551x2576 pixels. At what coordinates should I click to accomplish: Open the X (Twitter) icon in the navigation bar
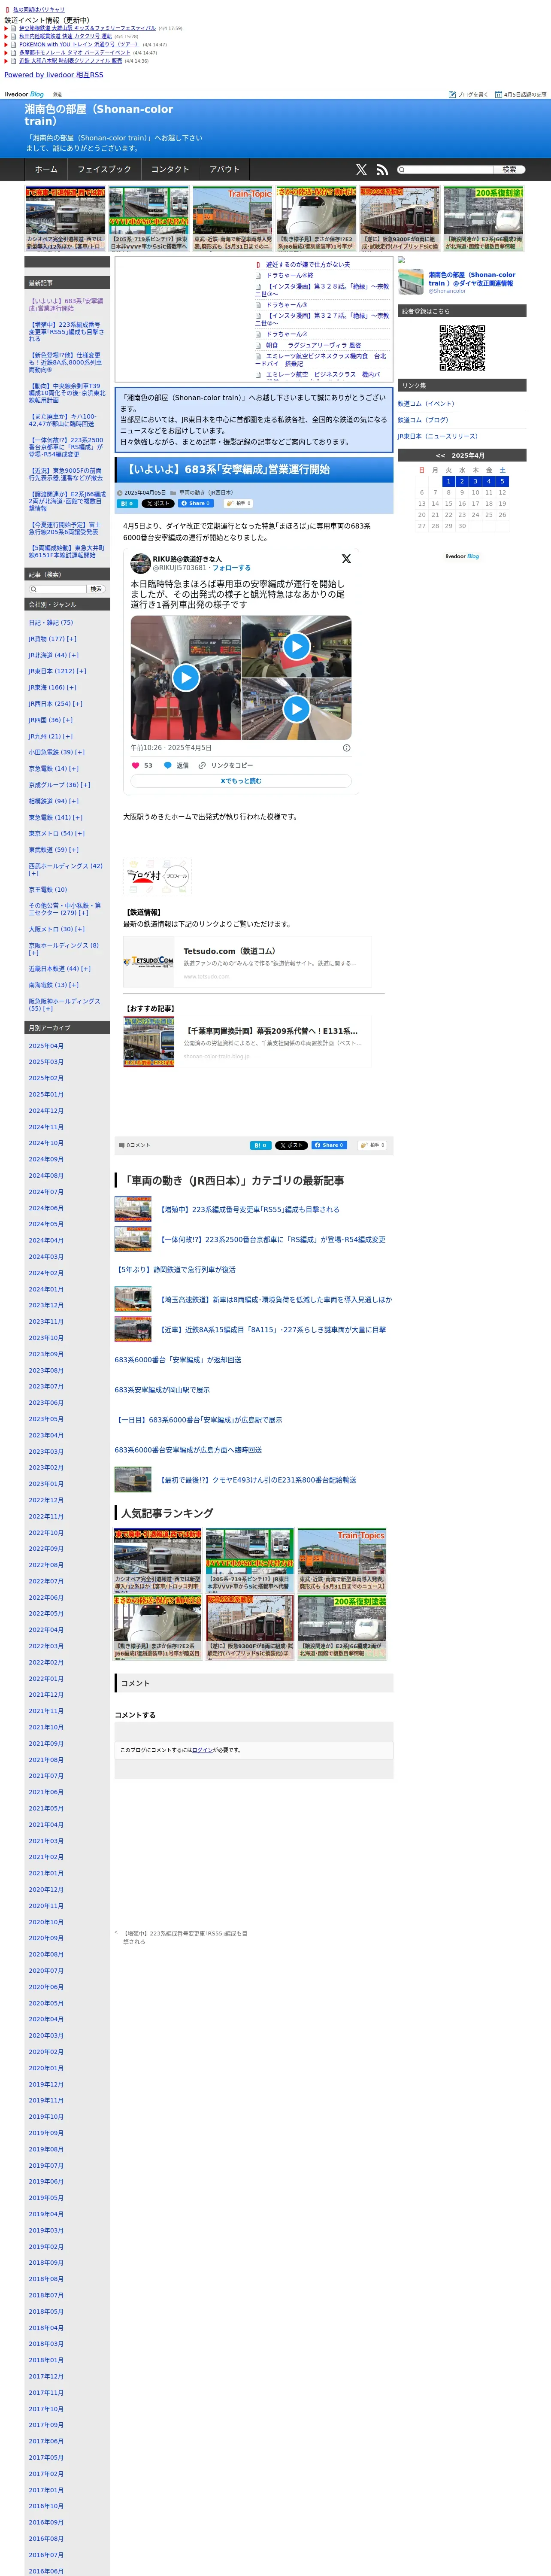(x=361, y=170)
